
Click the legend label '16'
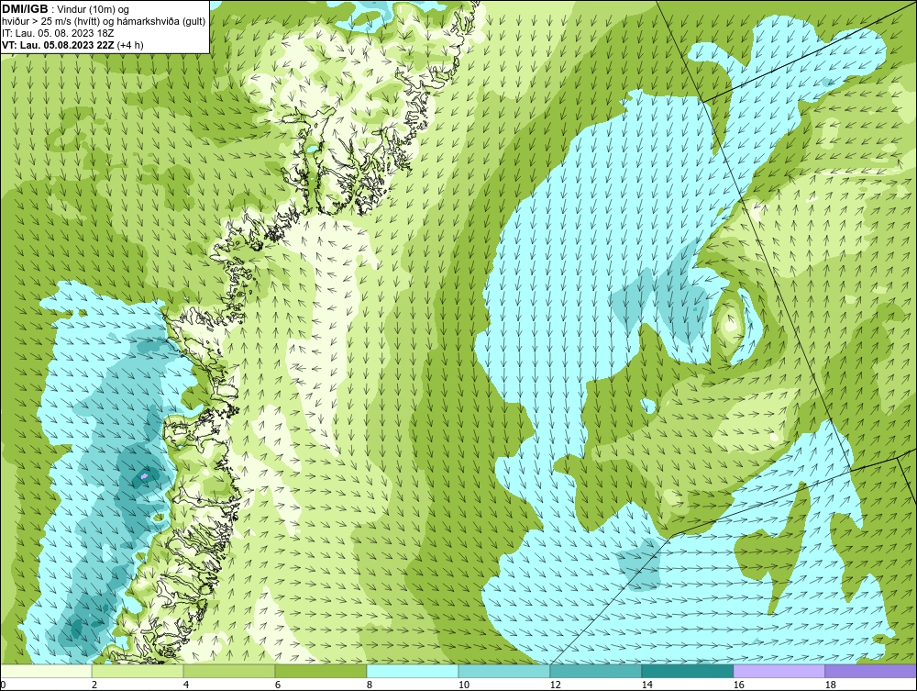738,685
